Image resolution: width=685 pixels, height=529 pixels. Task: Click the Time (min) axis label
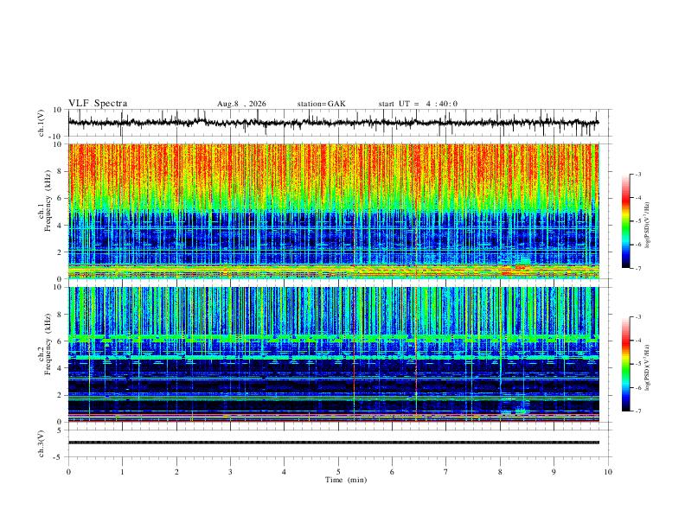346,480
